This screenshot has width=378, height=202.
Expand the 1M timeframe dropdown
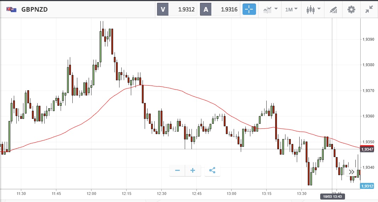pos(291,9)
